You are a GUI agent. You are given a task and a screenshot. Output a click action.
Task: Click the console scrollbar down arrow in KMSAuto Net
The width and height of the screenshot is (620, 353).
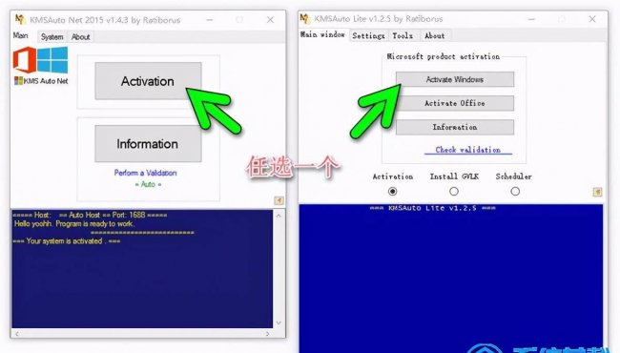coord(279,323)
